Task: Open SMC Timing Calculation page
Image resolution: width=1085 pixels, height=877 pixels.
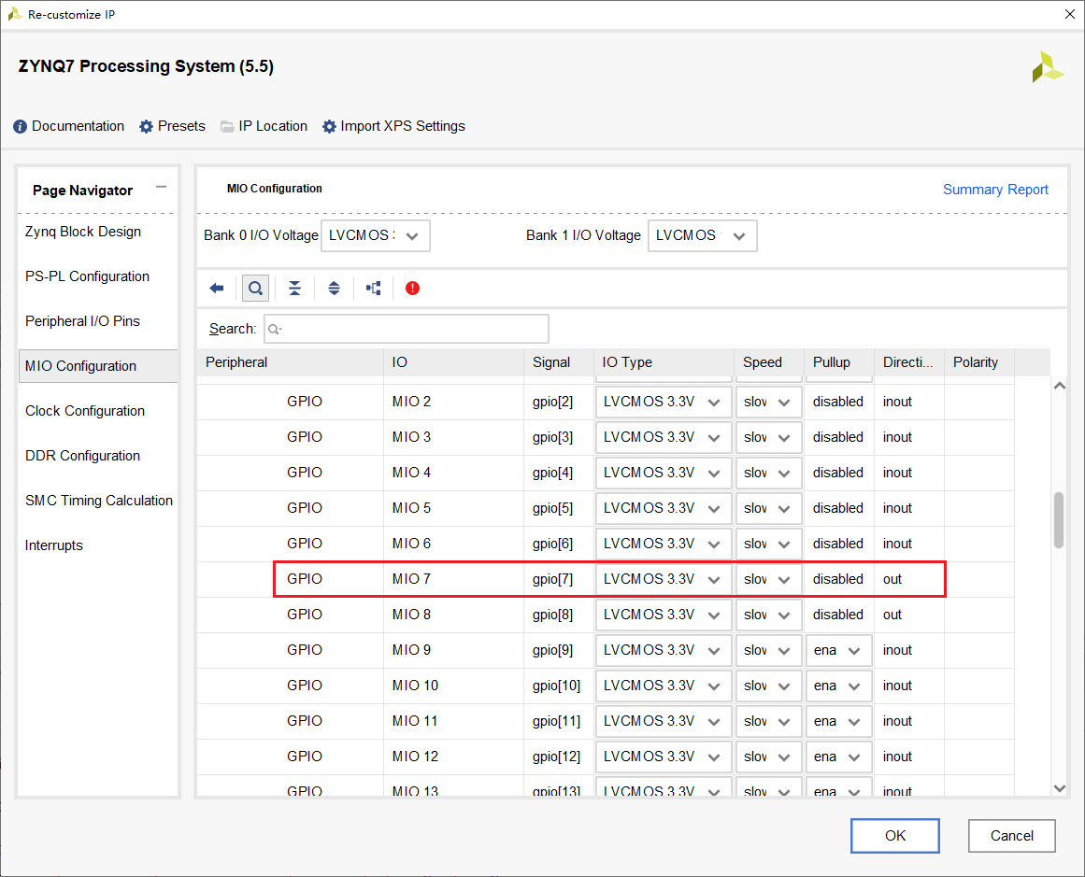Action: pyautogui.click(x=99, y=501)
